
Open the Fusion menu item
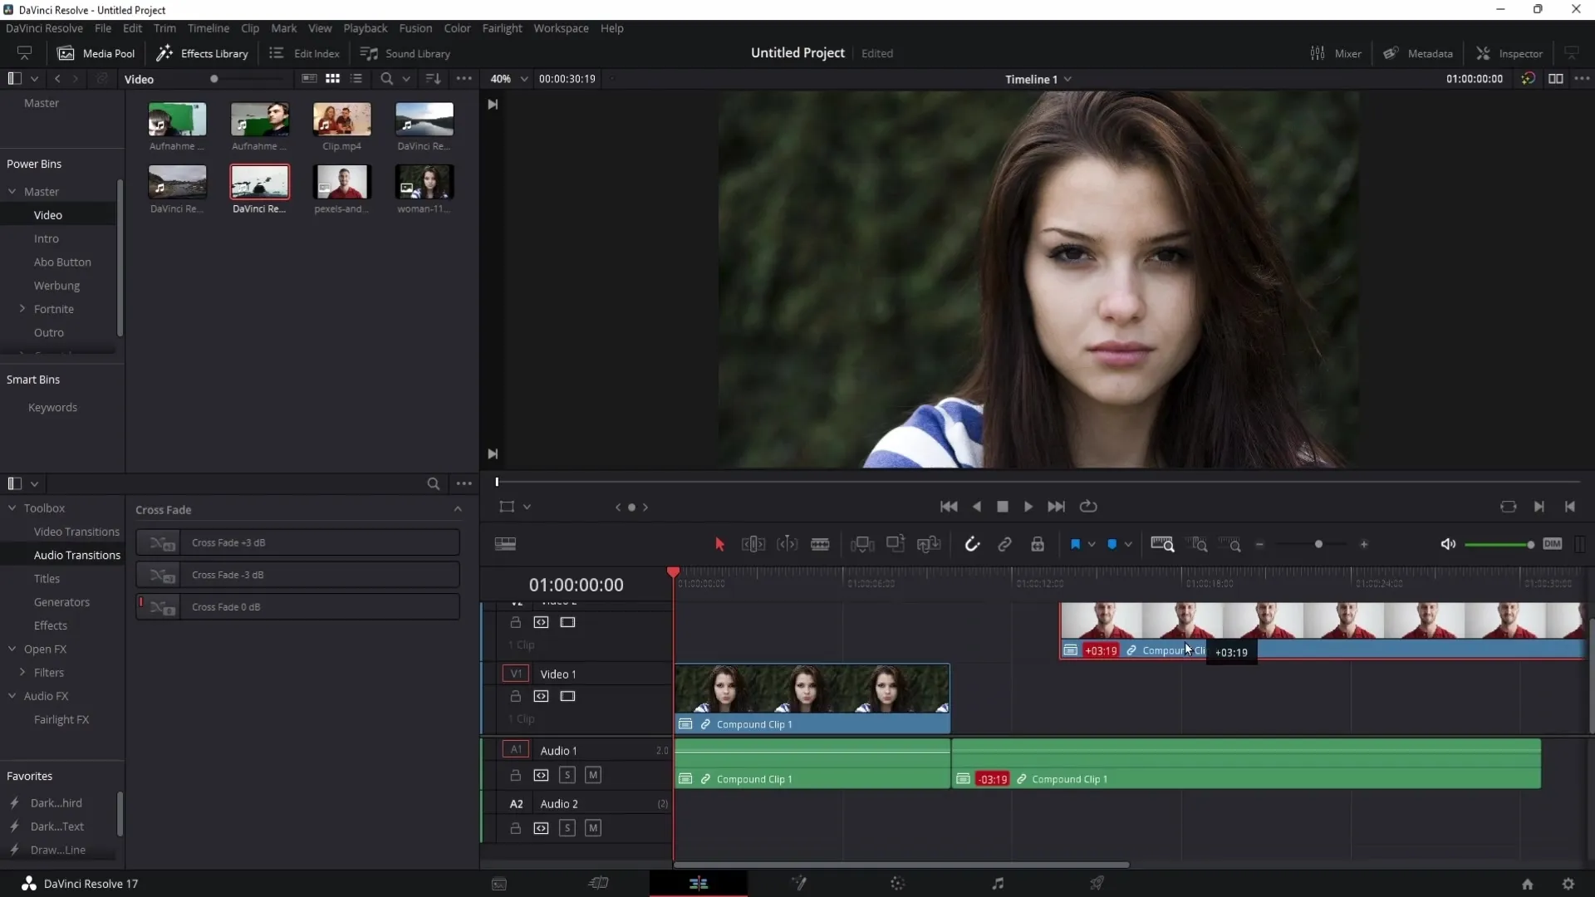(415, 27)
